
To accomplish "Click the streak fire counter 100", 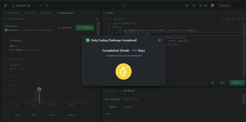I will click(x=203, y=6).
